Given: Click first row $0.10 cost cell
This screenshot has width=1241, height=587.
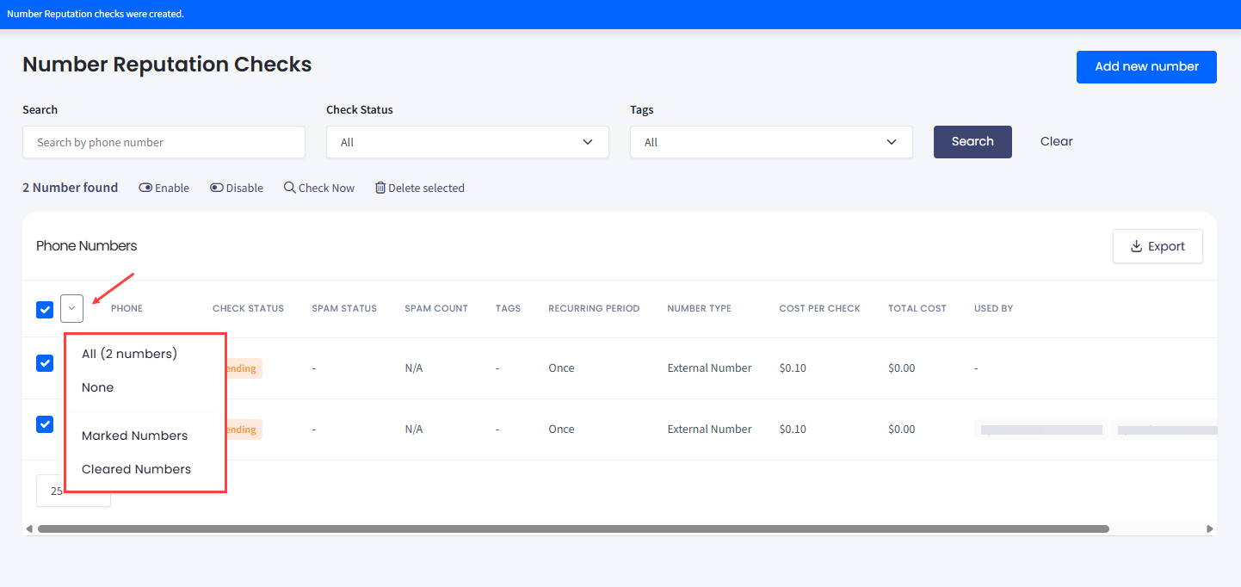Looking at the screenshot, I should [x=793, y=368].
